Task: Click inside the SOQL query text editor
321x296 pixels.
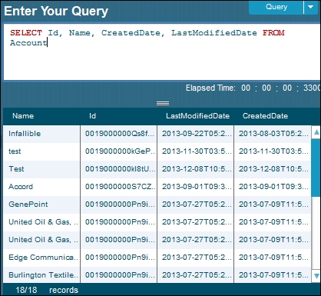Action: [x=162, y=52]
